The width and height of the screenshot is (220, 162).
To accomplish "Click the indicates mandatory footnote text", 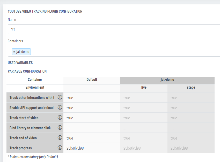I will coord(33,157).
